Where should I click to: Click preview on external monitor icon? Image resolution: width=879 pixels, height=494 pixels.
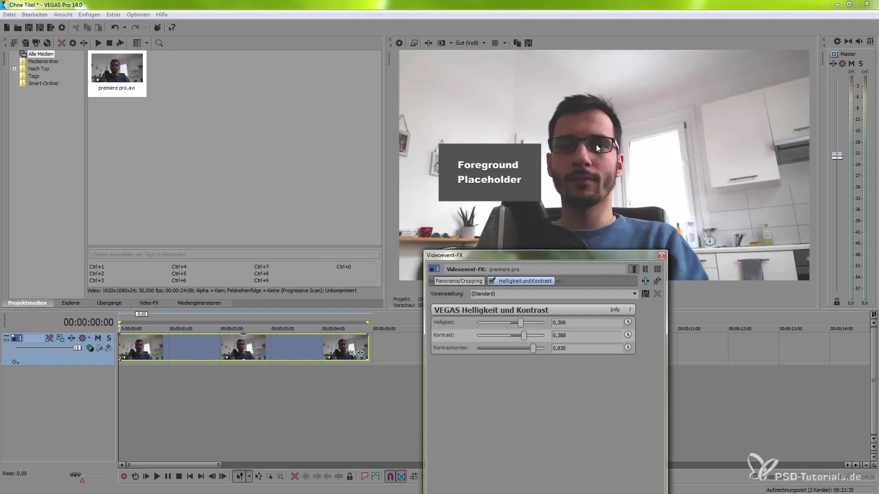pos(414,43)
